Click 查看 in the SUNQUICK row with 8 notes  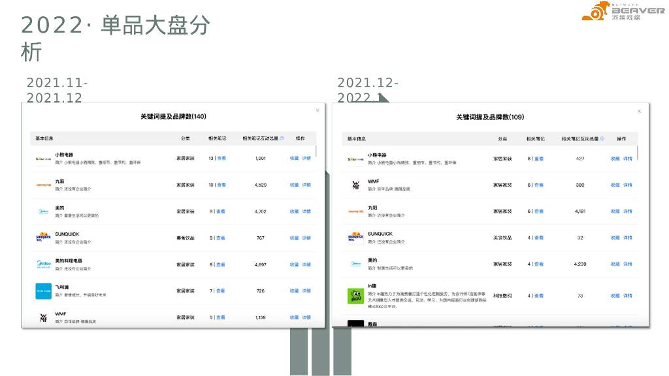pos(221,238)
